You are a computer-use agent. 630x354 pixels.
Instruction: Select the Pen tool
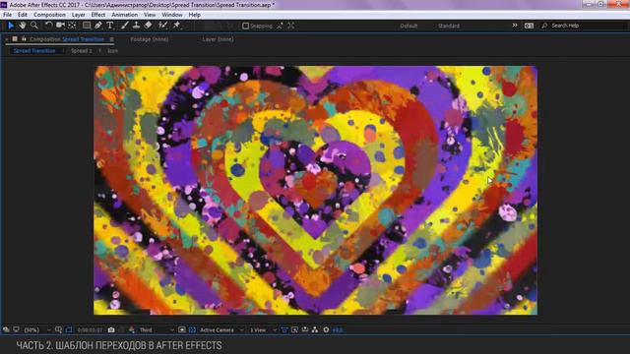(x=98, y=26)
